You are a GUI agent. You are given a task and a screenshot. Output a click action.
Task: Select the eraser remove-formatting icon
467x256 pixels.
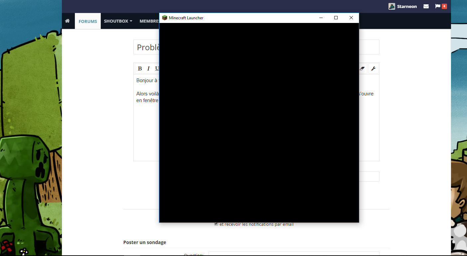pyautogui.click(x=363, y=68)
